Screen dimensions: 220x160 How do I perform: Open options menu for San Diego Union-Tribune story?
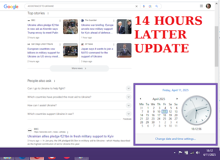click(x=60, y=45)
